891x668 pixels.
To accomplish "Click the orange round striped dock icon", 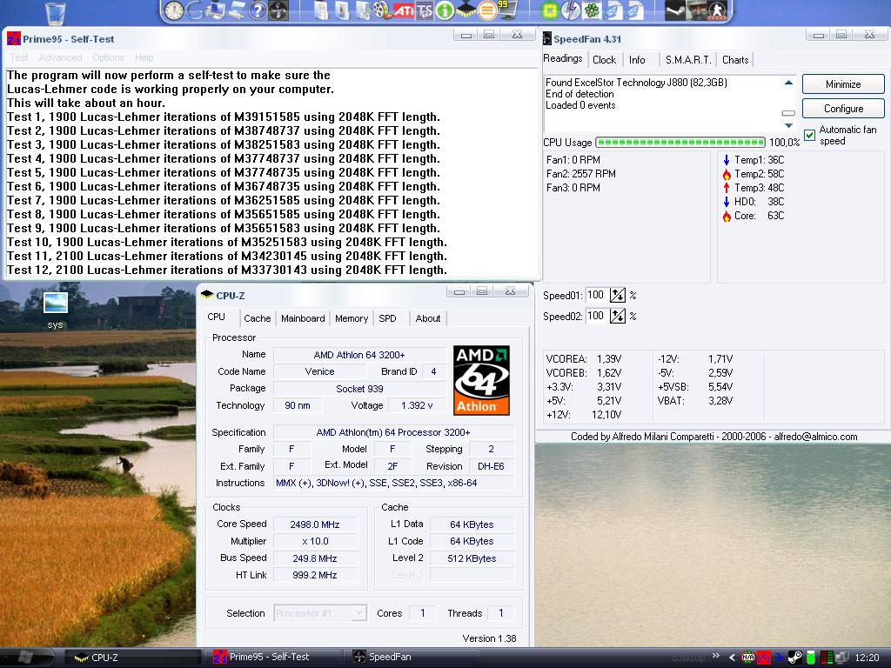I will tap(487, 10).
